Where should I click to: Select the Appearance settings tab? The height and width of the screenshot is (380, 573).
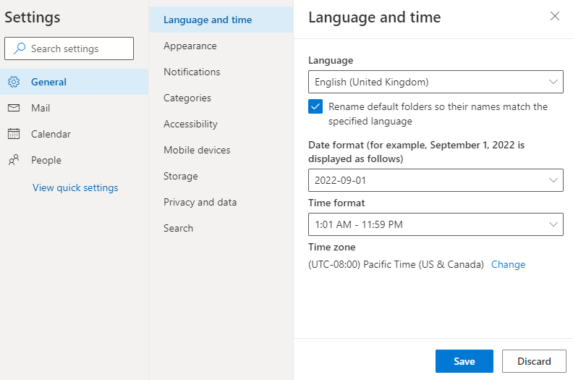pos(190,46)
